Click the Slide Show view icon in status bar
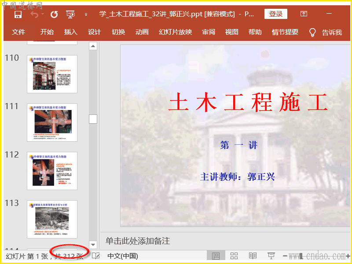Screen dimensions: 352x264 tap(271, 256)
